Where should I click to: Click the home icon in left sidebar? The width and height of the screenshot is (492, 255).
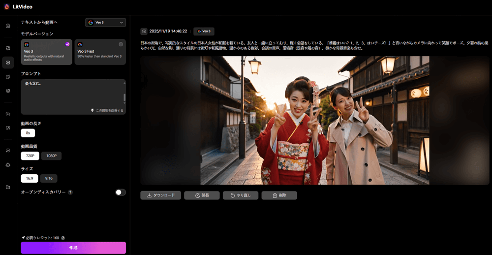8,26
